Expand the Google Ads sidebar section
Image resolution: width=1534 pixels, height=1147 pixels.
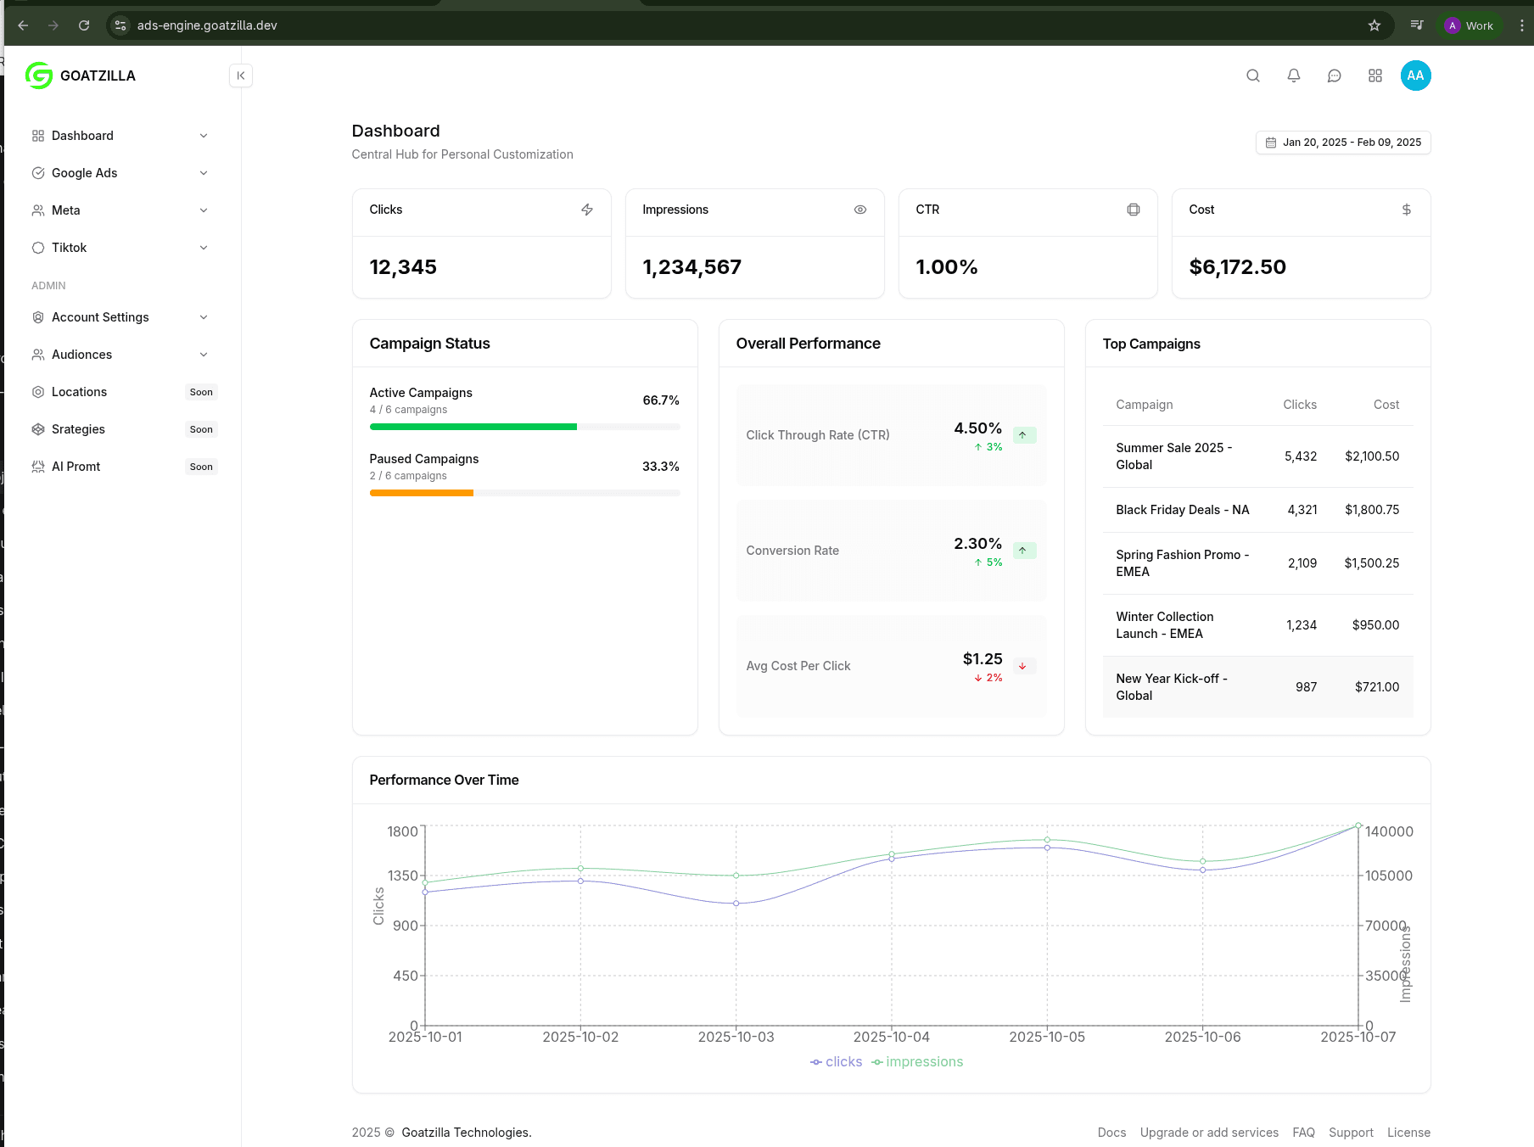pyautogui.click(x=85, y=173)
